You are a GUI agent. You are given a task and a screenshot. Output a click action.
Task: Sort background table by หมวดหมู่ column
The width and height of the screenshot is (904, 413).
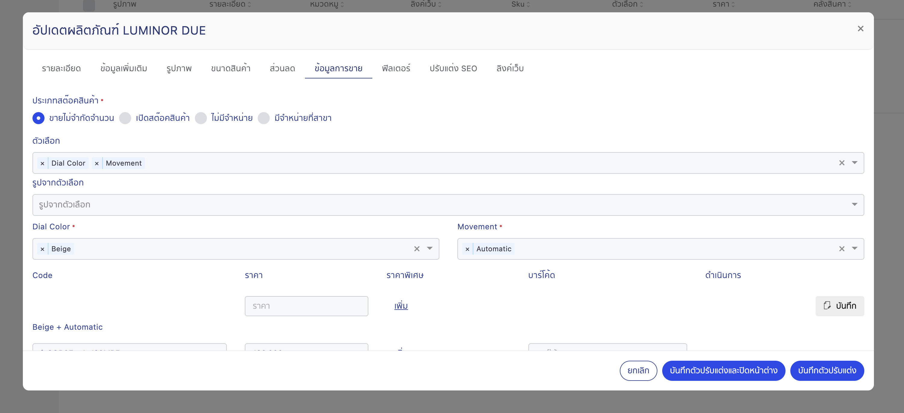[x=327, y=4]
